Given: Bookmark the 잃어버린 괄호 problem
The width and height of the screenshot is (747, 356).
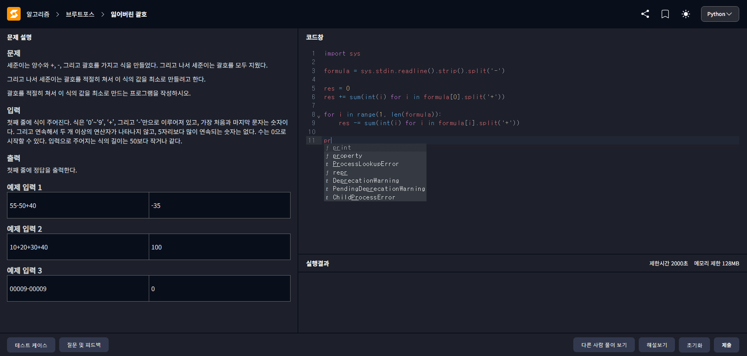Looking at the screenshot, I should 665,14.
